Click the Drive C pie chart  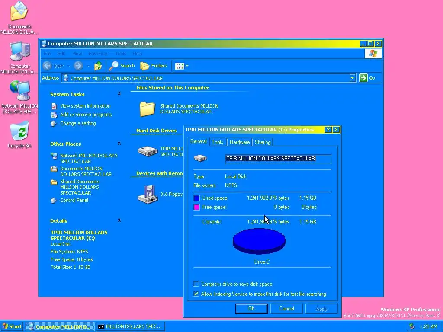point(259,241)
